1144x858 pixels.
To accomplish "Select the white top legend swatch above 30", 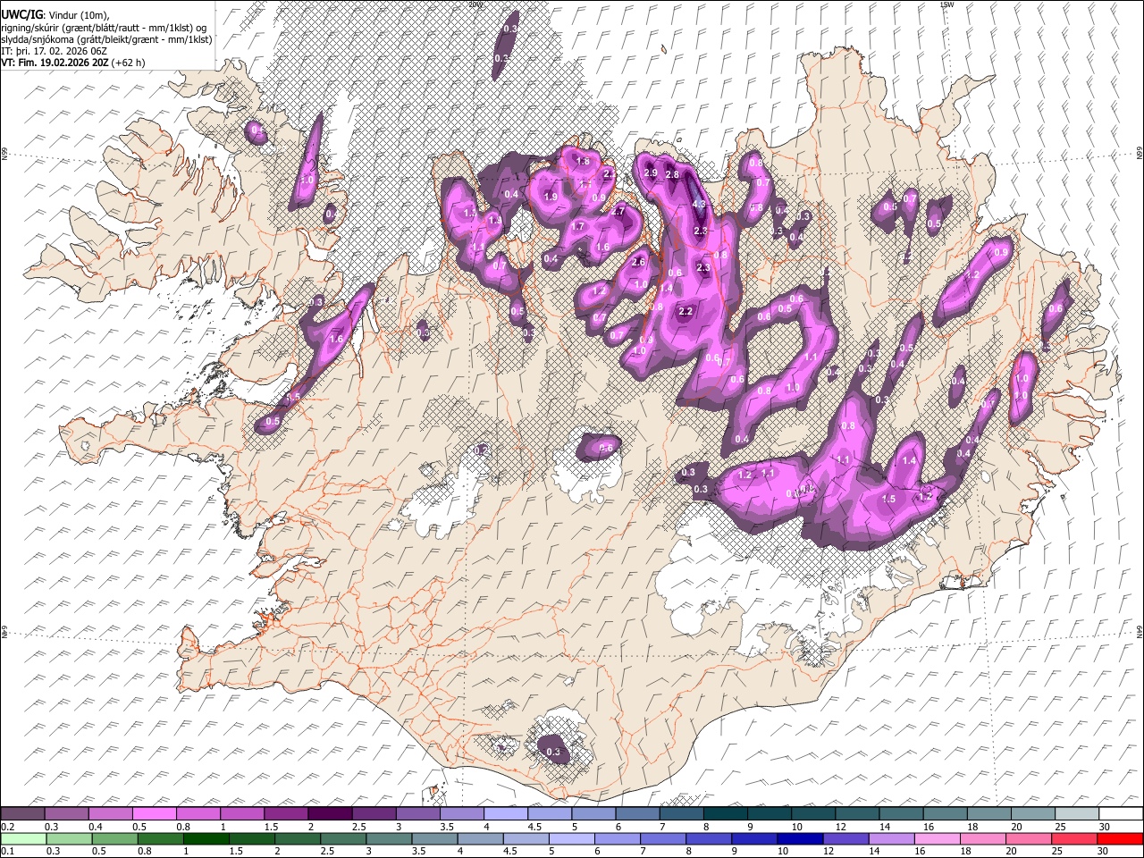I will pos(1121,813).
